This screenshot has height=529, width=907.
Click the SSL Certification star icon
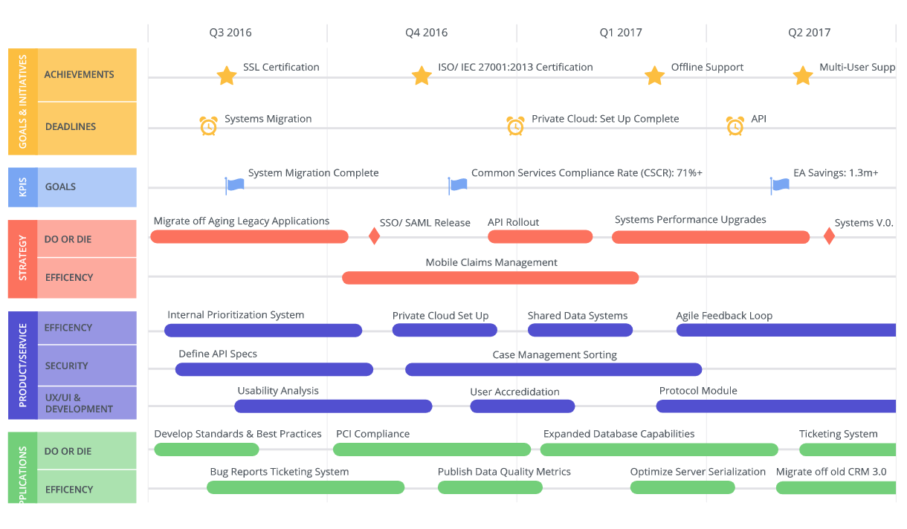click(227, 76)
